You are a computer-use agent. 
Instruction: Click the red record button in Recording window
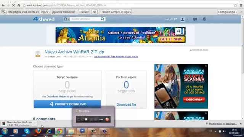107,119
